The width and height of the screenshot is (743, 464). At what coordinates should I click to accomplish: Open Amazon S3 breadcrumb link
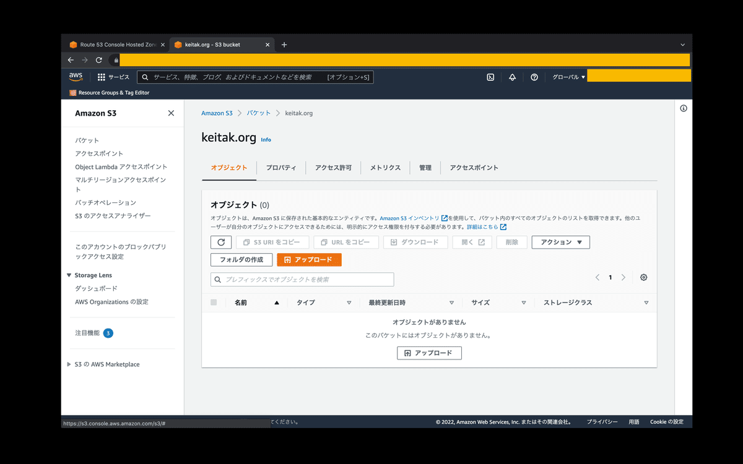coord(217,113)
